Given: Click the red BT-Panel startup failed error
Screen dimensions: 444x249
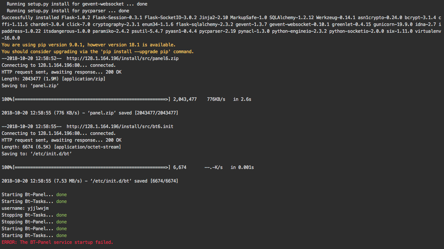Looking at the screenshot, I should pos(57,242).
